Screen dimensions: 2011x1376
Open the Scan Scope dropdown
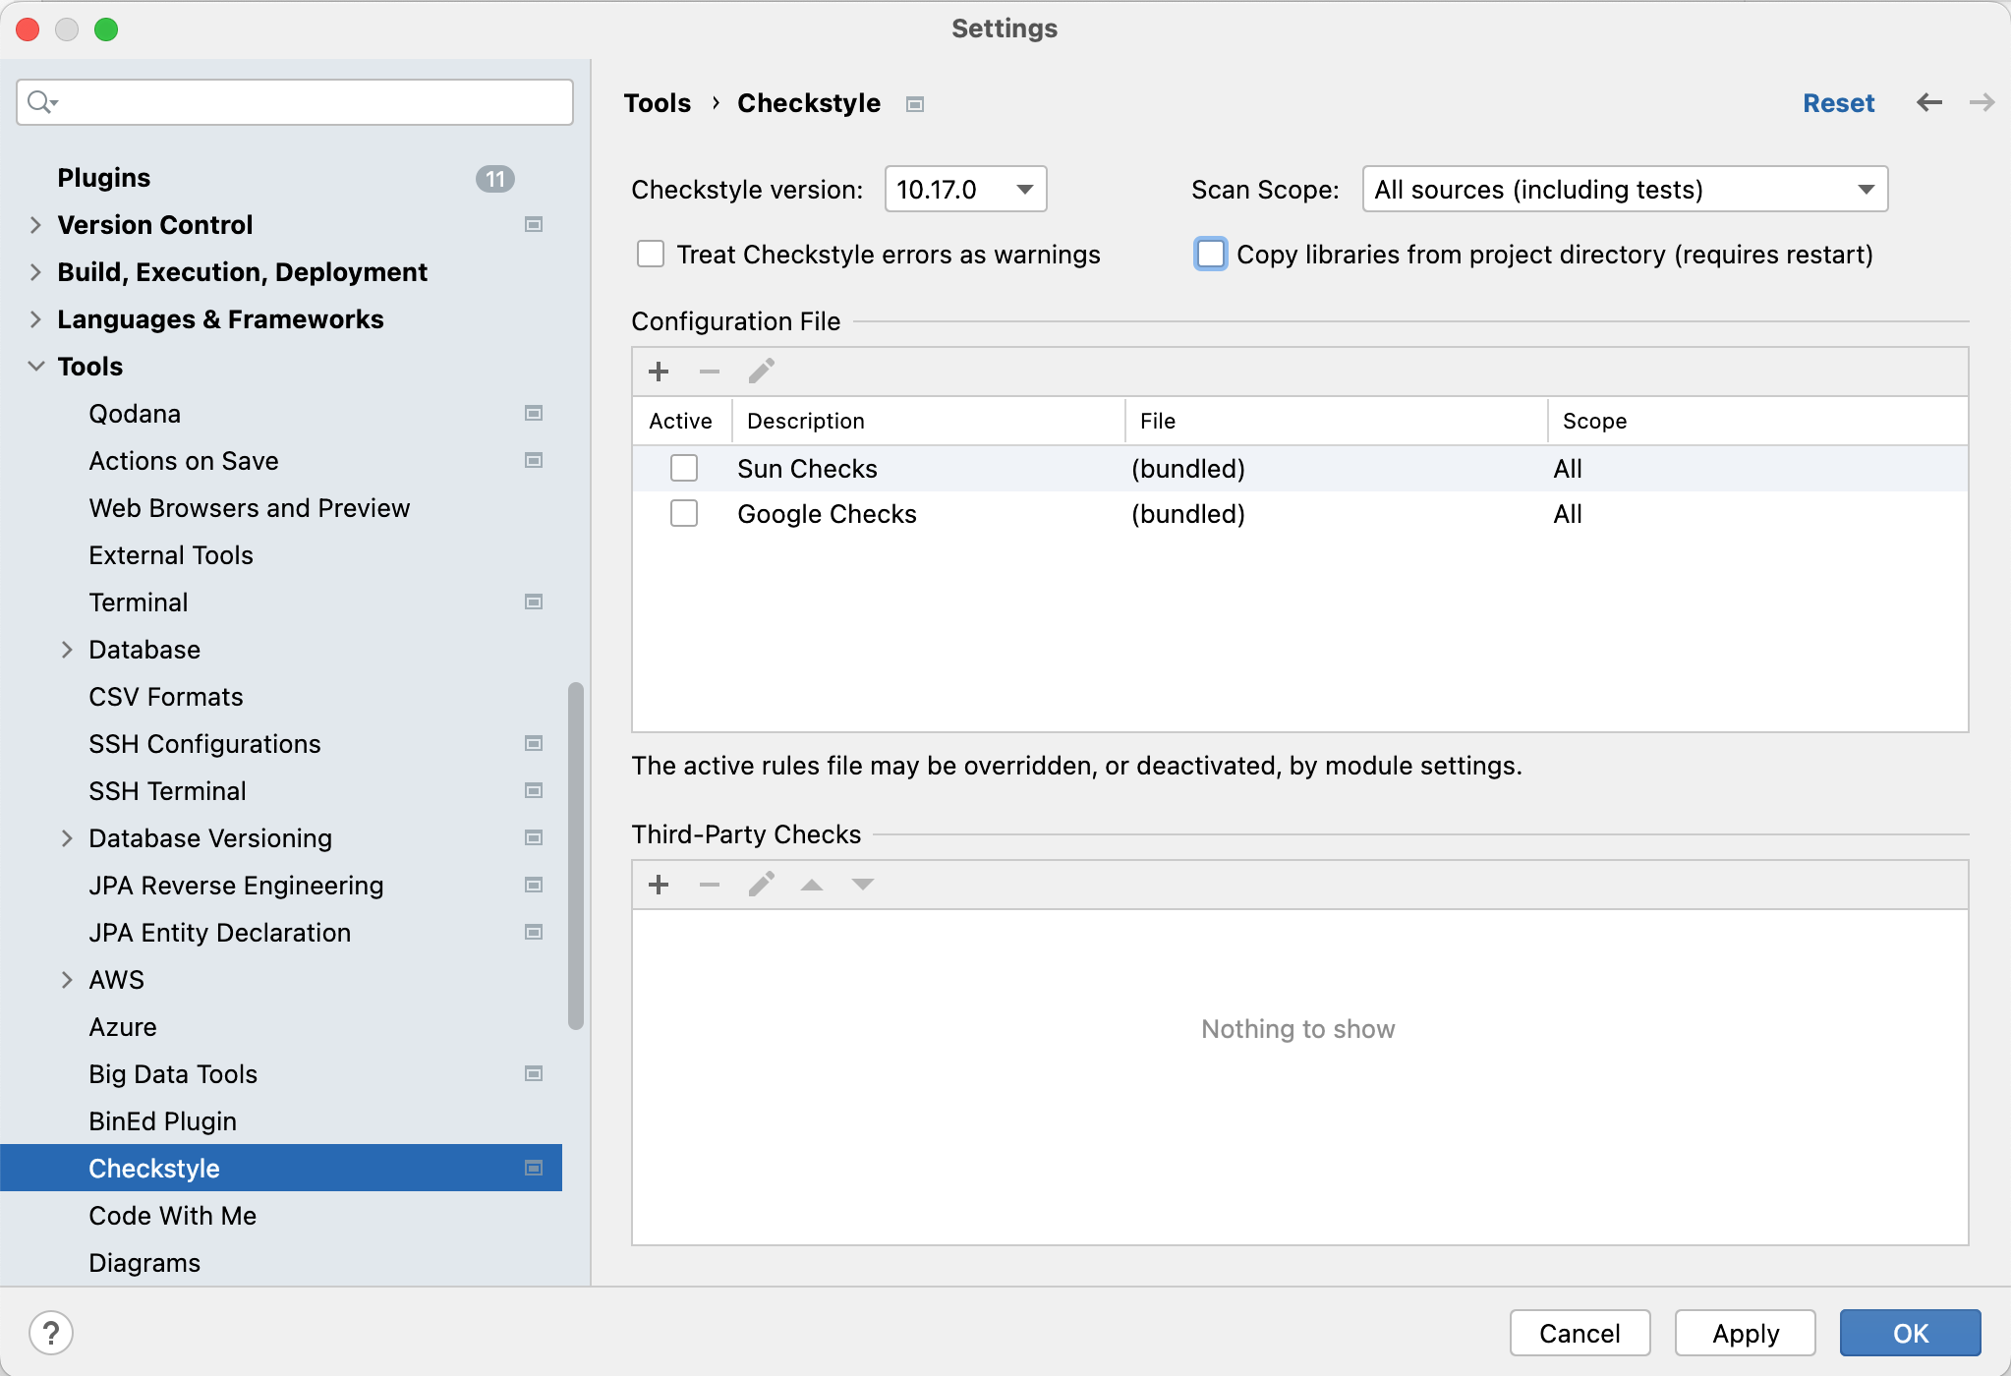click(x=1624, y=189)
